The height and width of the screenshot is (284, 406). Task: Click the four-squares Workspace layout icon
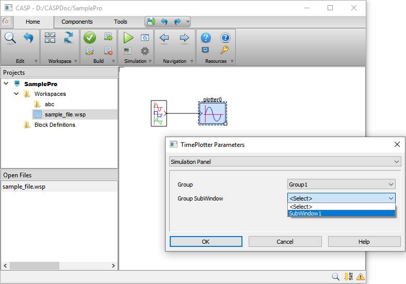click(x=50, y=38)
